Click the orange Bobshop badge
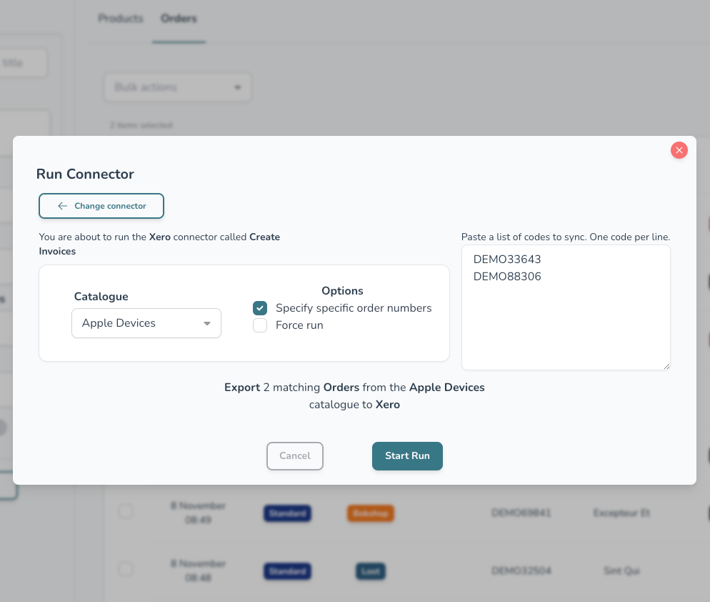This screenshot has height=602, width=710. coord(370,513)
